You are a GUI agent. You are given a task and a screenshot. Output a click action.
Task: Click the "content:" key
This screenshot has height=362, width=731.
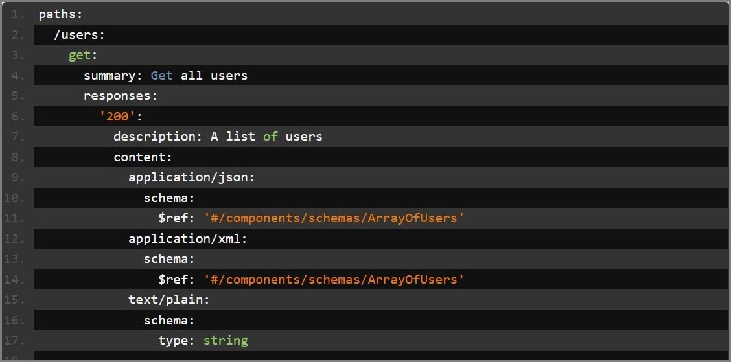143,157
